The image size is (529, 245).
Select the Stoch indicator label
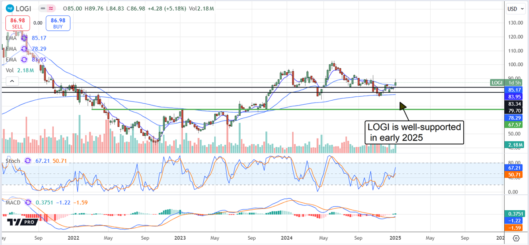[13, 161]
